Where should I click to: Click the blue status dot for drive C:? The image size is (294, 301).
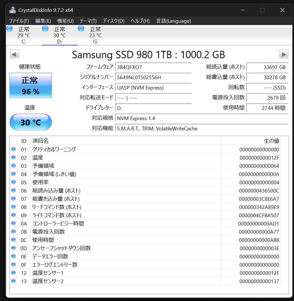(x=9, y=29)
